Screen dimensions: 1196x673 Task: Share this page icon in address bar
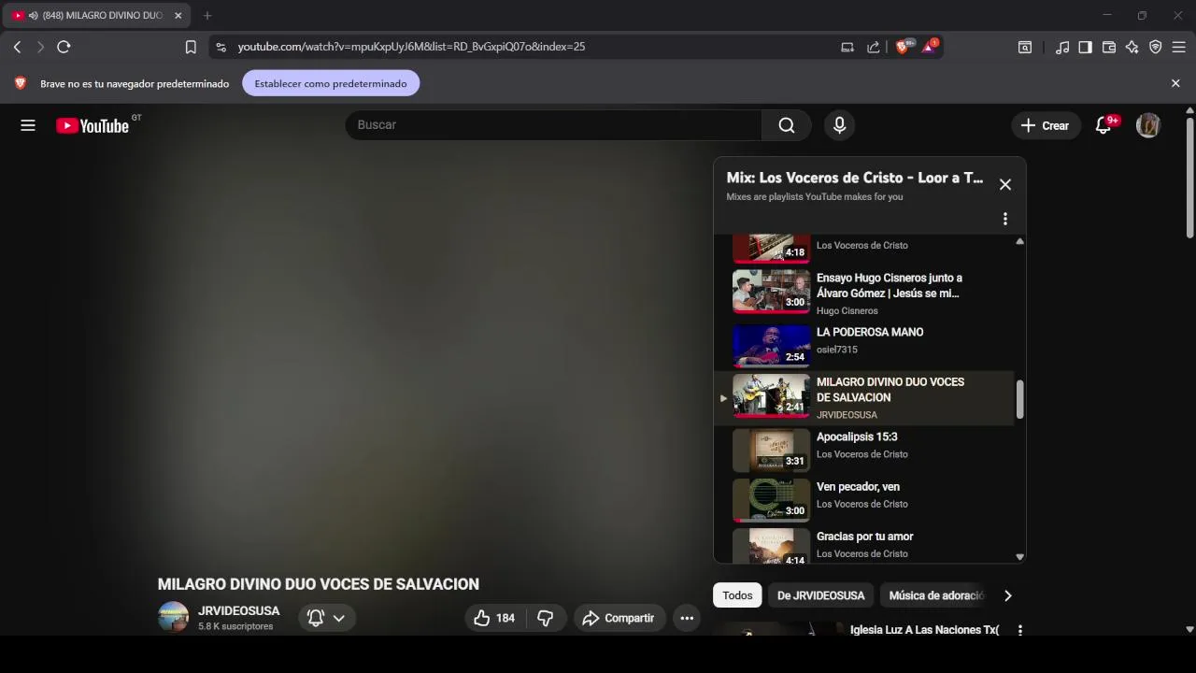pyautogui.click(x=874, y=47)
